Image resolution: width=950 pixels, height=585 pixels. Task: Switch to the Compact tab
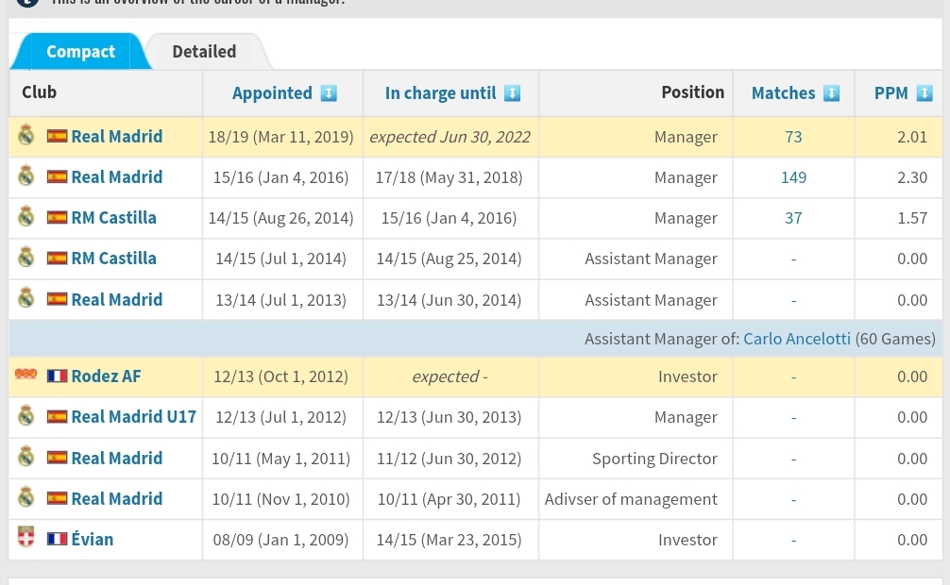[x=80, y=52]
